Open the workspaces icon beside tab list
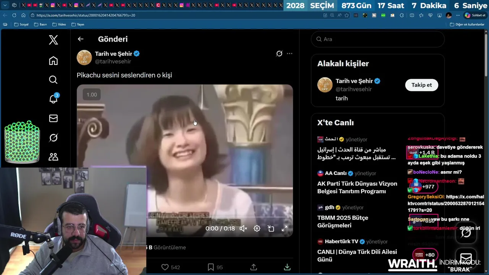The width and height of the screenshot is (489, 275). (14, 5)
